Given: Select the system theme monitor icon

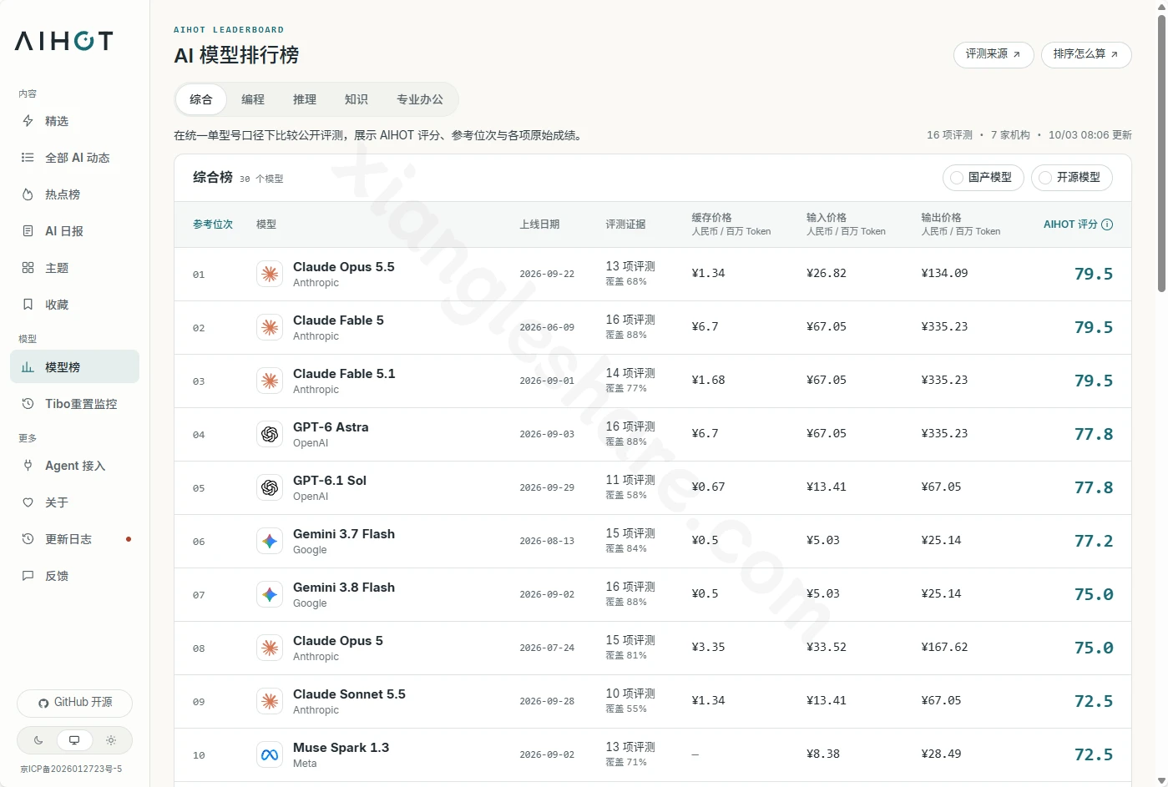Looking at the screenshot, I should (74, 740).
